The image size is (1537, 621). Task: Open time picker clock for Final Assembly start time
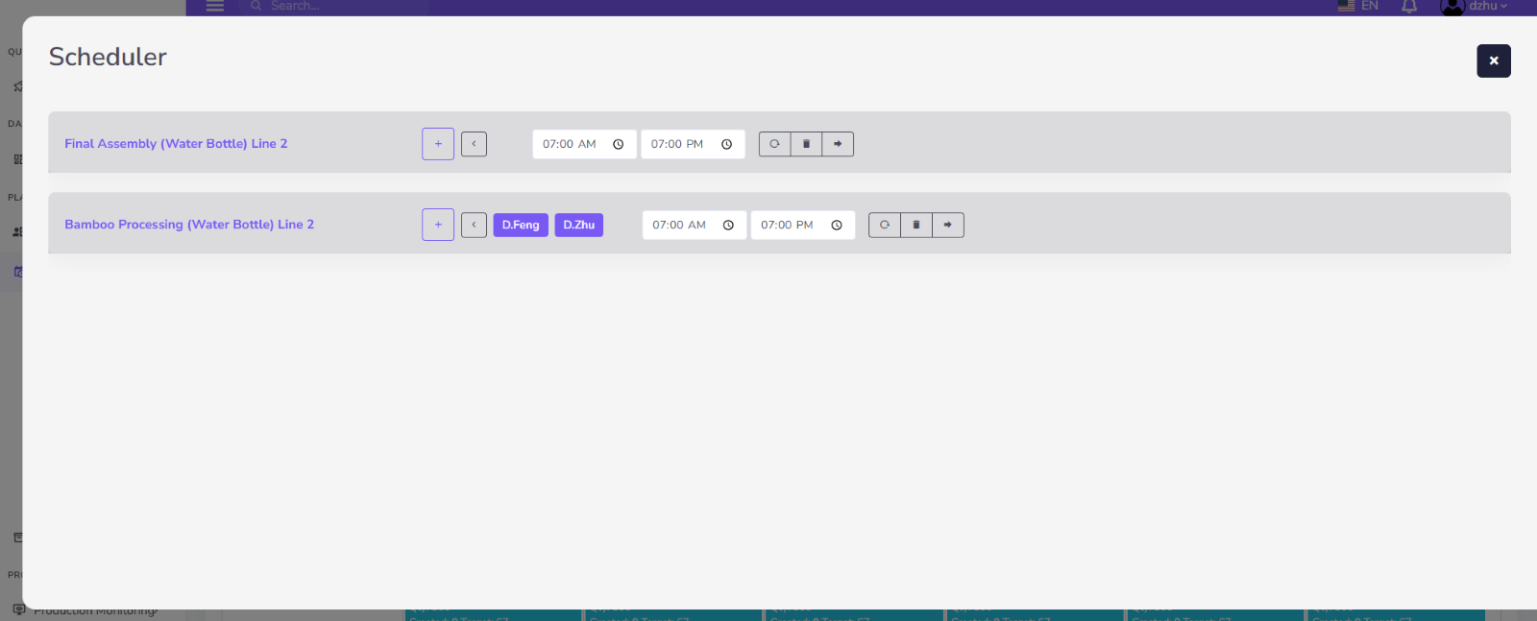[619, 144]
